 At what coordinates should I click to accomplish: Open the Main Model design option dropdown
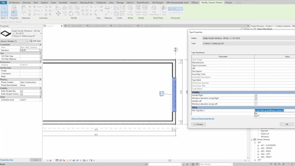coord(216,164)
